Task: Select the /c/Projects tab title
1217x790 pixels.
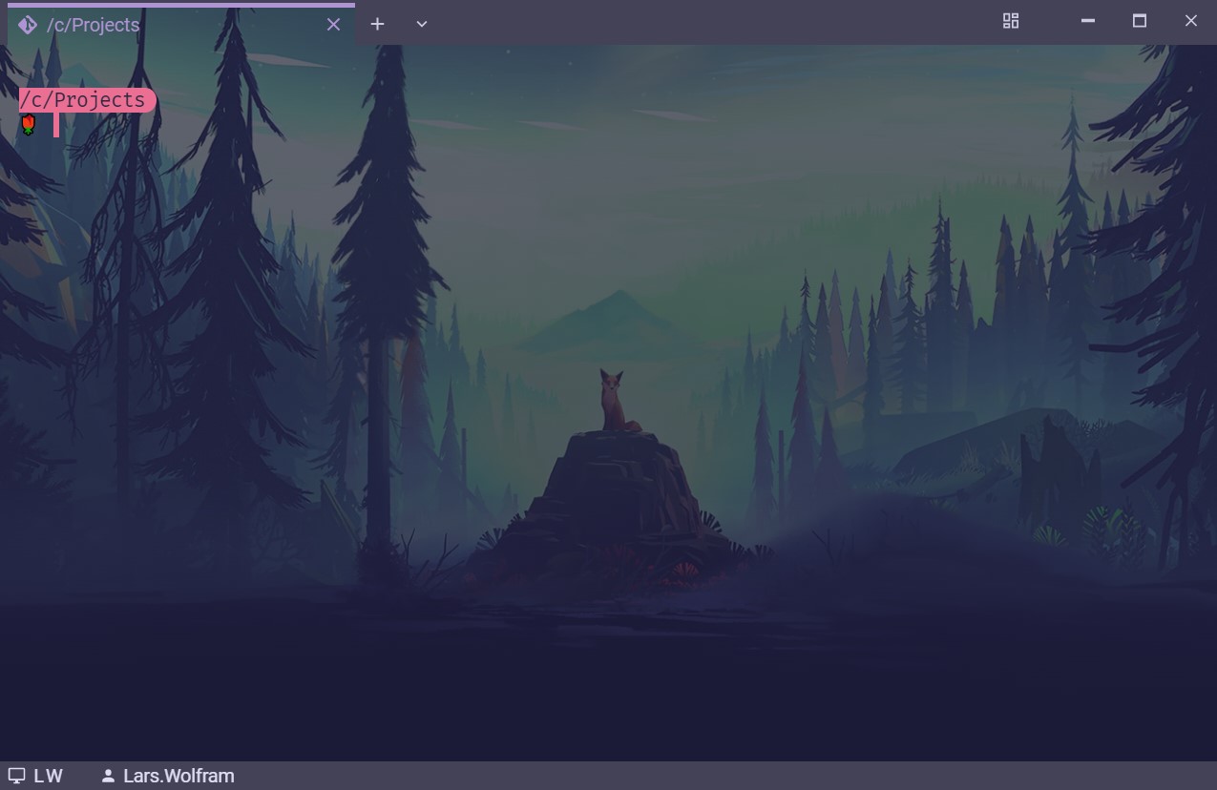Action: coord(94,25)
